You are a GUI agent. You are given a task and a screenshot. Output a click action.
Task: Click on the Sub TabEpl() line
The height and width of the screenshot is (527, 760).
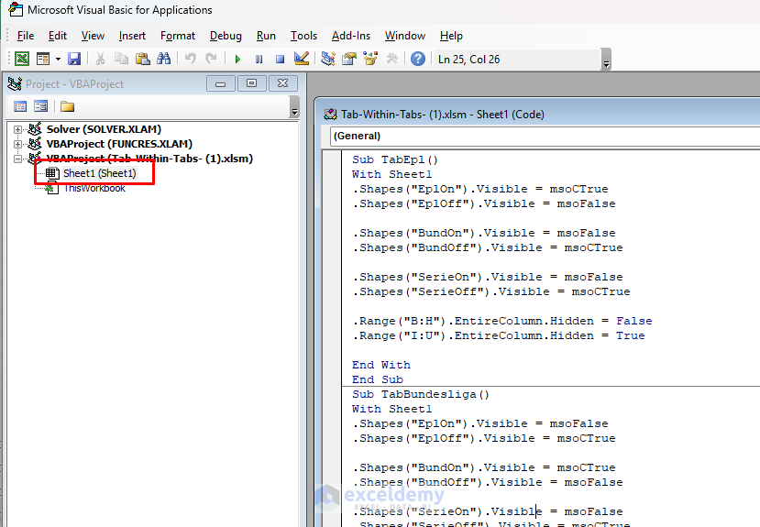click(395, 159)
